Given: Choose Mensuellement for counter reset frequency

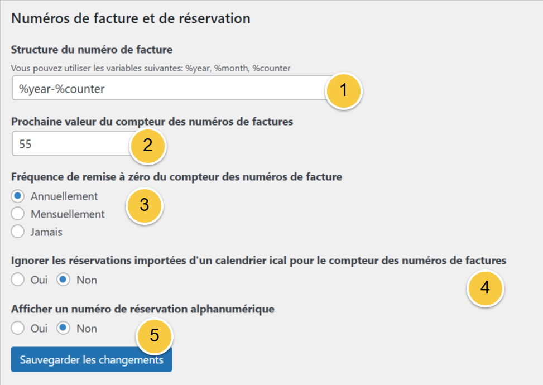Looking at the screenshot, I should [x=18, y=214].
